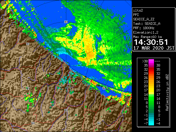This screenshot has width=176, height=132.
Task: Click the PRF: 1800Hz line
Action: pyautogui.click(x=144, y=28)
